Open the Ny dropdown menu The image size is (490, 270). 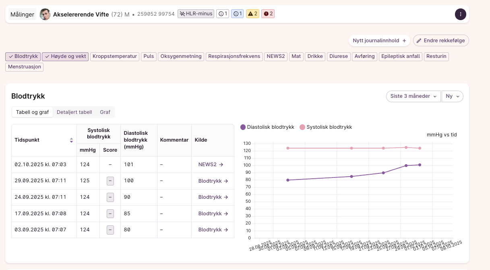coord(452,97)
